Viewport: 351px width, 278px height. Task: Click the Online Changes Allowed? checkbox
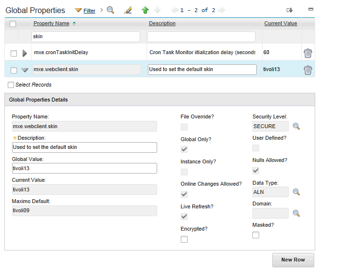184,194
